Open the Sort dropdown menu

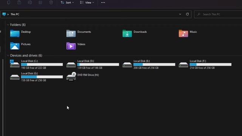[x=67, y=3]
